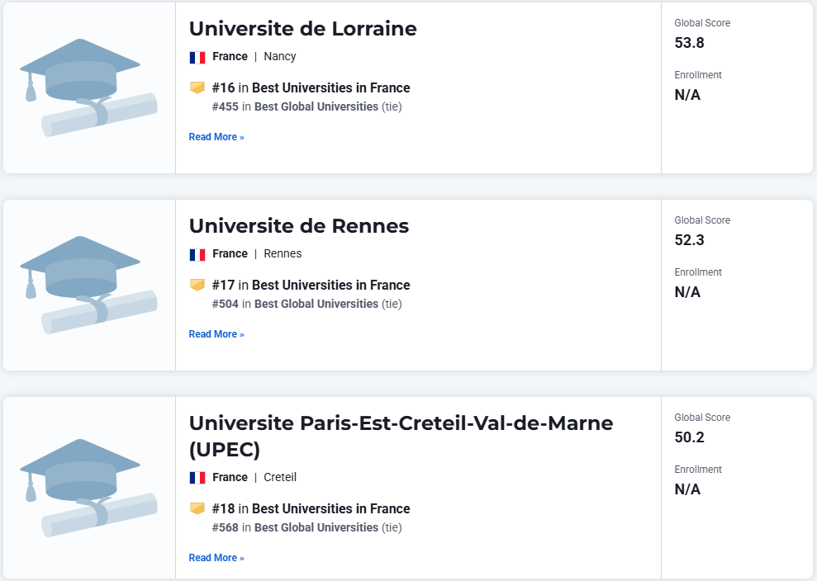817x581 pixels.
Task: Open the Universite de Lorraine title link
Action: (x=302, y=29)
